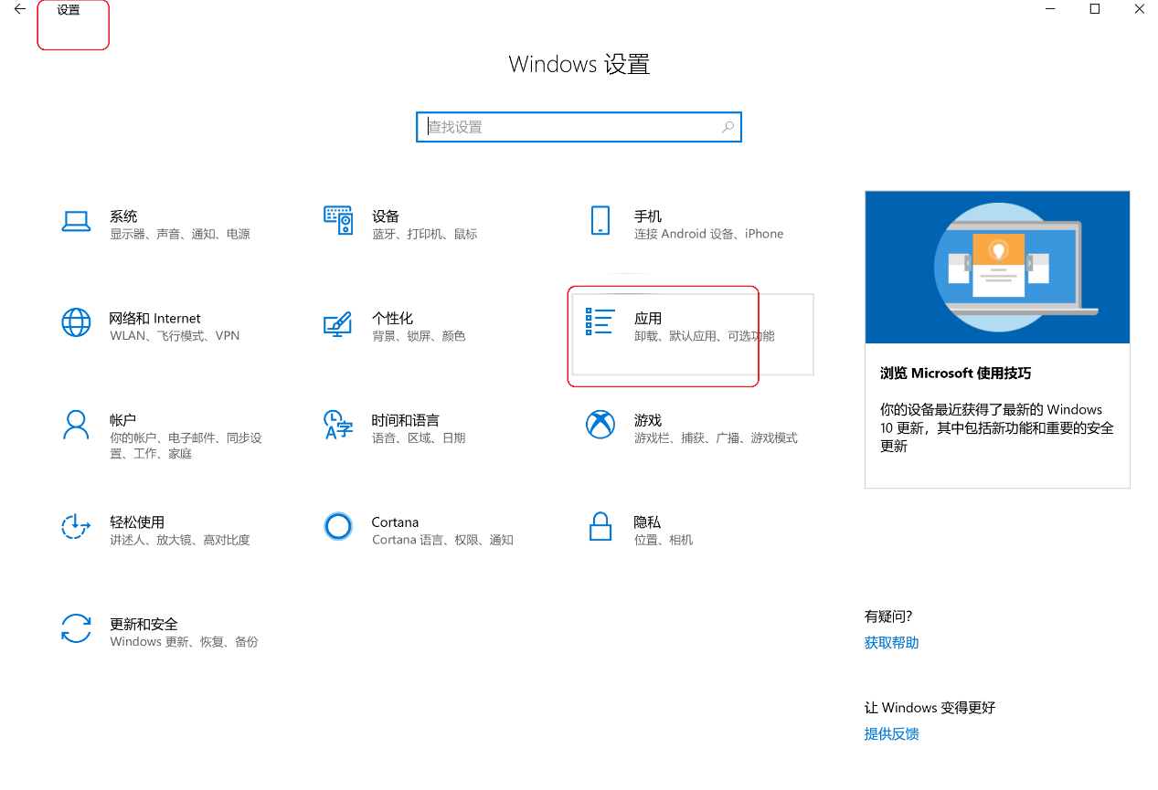Viewport: 1158px width, 790px height.
Task: Open Accounts person icon
Action: pyautogui.click(x=76, y=425)
